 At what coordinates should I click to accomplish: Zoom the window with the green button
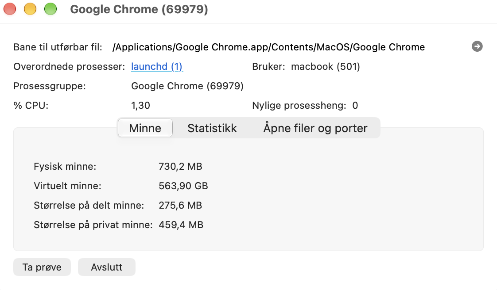[50, 9]
